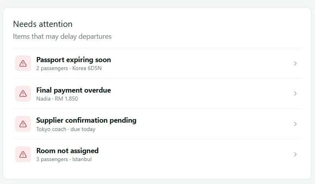Expand the Final payment overdue chevron

[x=295, y=93]
